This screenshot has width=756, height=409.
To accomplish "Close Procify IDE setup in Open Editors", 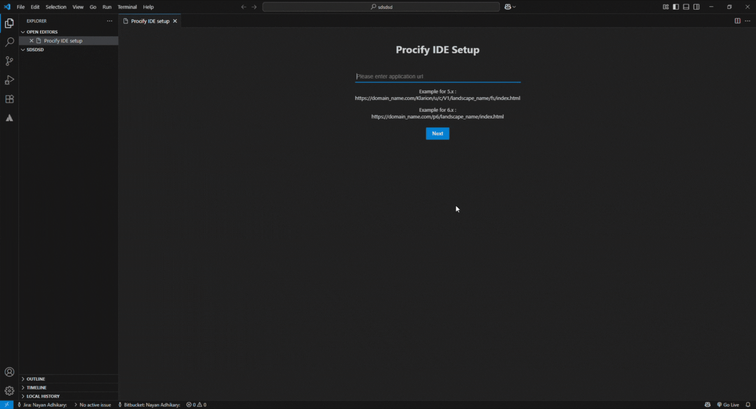I will (x=31, y=41).
